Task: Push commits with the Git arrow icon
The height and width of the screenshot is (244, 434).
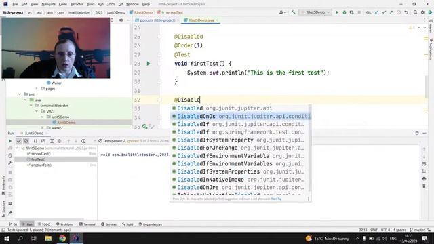Action: point(391,12)
